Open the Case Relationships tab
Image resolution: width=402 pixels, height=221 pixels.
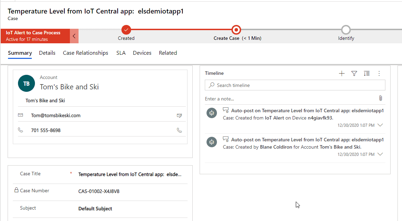click(x=85, y=53)
